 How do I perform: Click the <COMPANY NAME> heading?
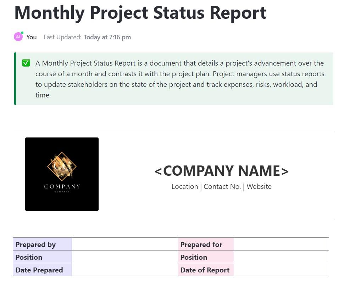221,171
